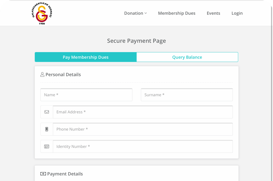Viewport: 273px width, 181px height.
Task: Click the Personal Details section title
Action: (x=63, y=75)
